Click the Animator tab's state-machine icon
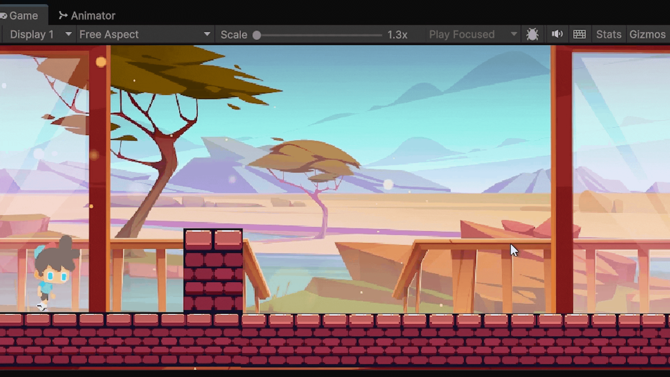670x377 pixels. coord(63,15)
